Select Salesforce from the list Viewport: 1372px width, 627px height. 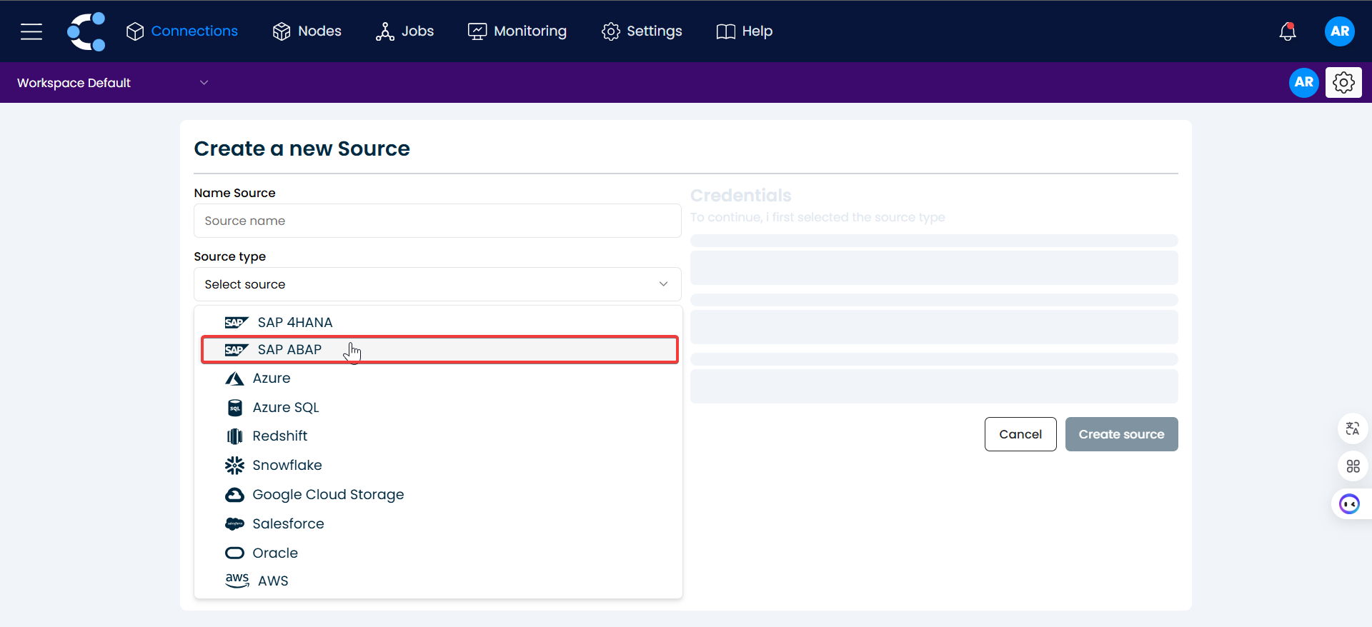(288, 524)
